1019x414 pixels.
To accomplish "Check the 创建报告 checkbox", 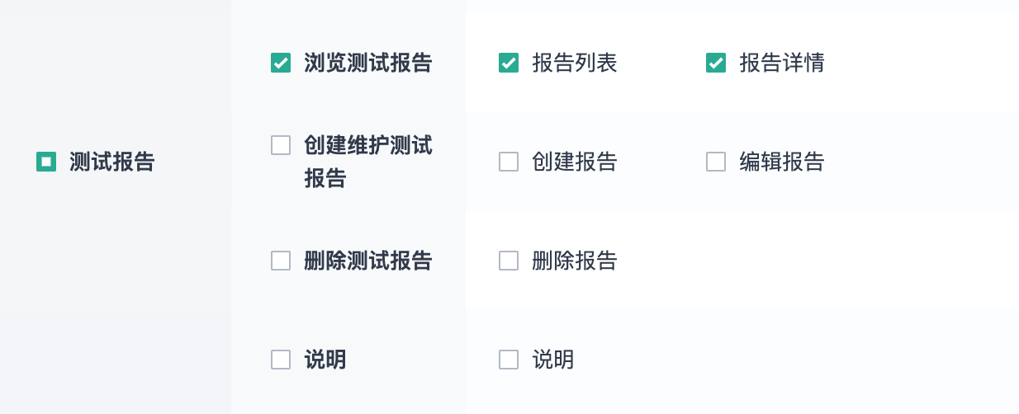I will [x=509, y=162].
